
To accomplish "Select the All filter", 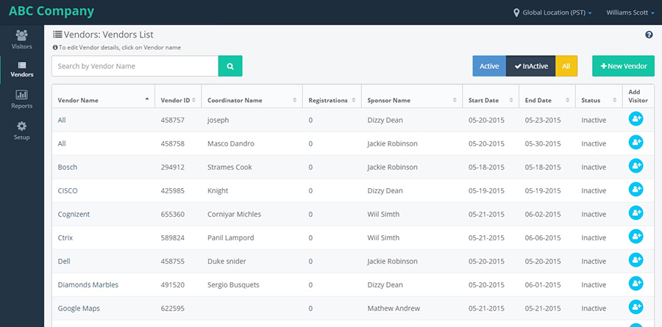I will [x=566, y=66].
